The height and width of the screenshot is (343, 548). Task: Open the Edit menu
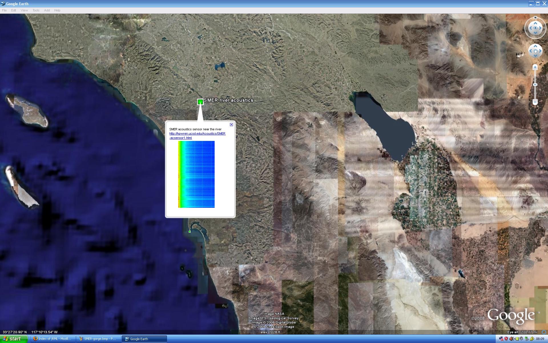(x=13, y=10)
